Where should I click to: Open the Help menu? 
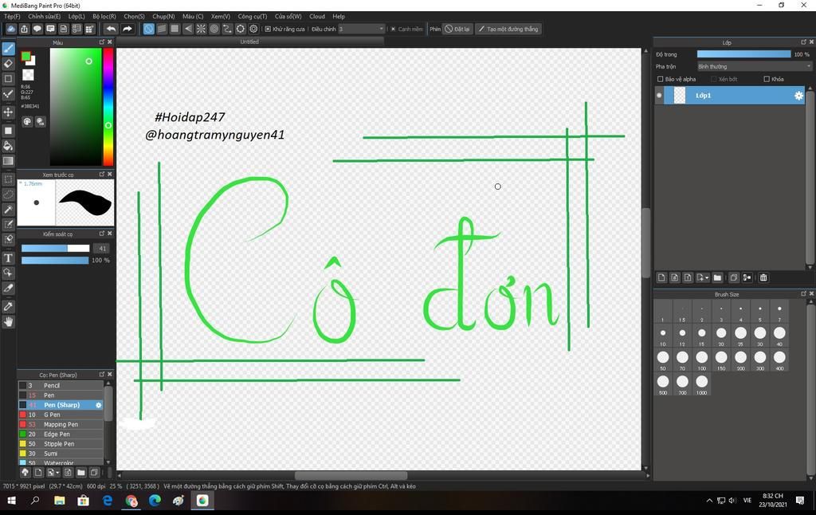tap(339, 16)
